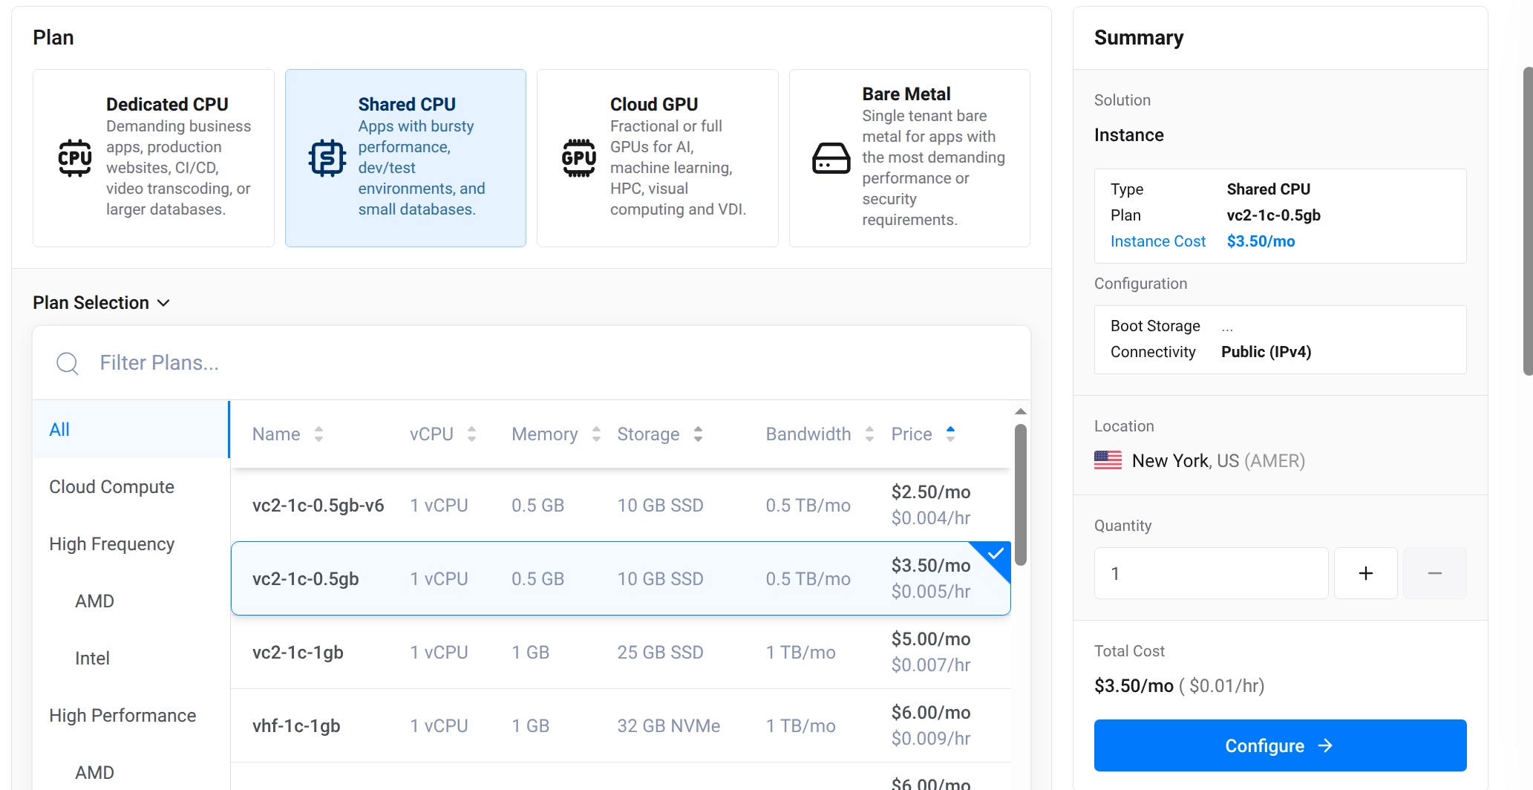This screenshot has width=1533, height=790.
Task: Sort plans by vCPU column
Action: [x=471, y=434]
